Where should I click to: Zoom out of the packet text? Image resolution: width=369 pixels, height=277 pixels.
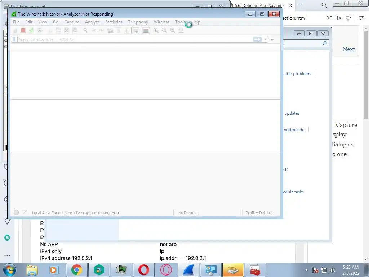pos(164,30)
